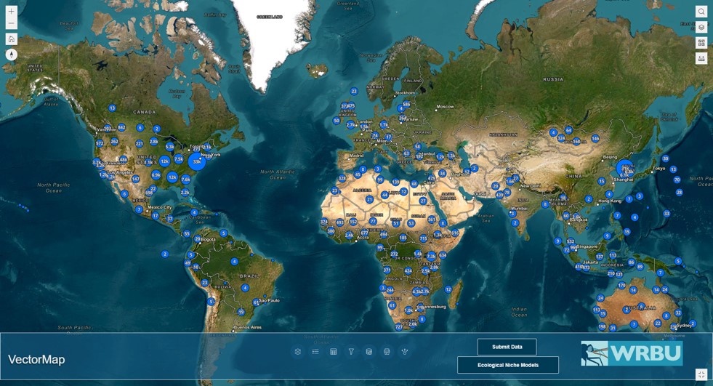The width and height of the screenshot is (713, 386).
Task: Click the 572 cluster near Vancouver
Action: point(100,143)
